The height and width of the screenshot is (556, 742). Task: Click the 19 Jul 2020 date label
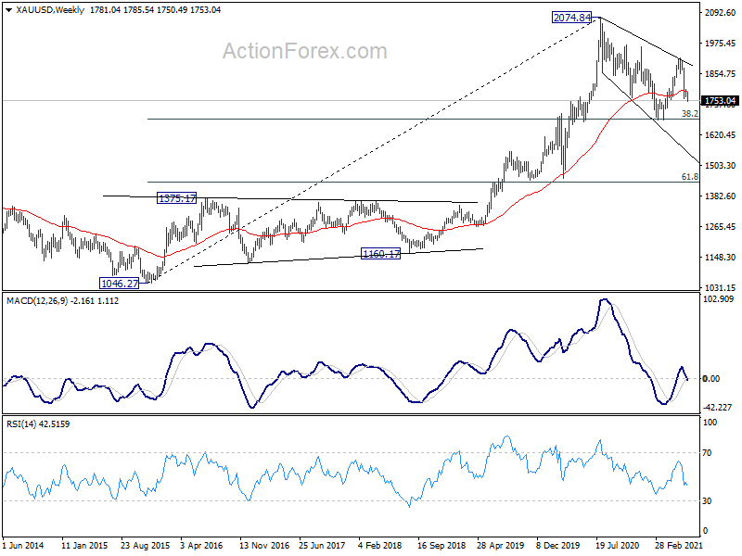tap(618, 545)
